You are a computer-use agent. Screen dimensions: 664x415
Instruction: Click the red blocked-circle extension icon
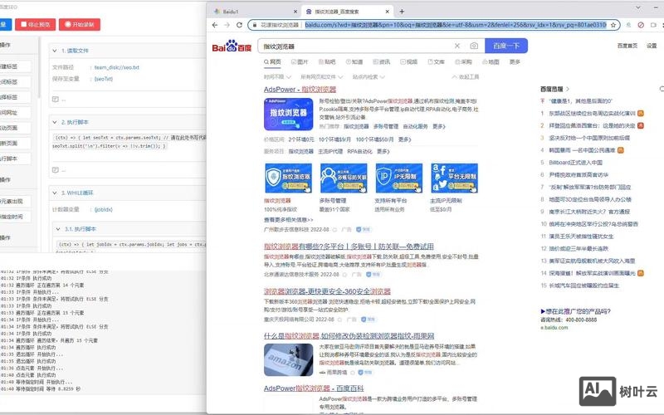point(641,25)
